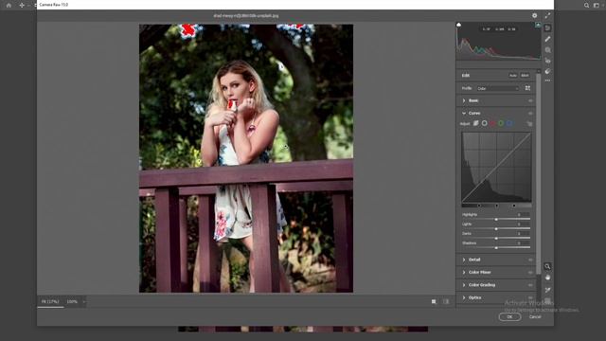
Task: Toggle the color sampler overlay icon
Action: (547, 290)
